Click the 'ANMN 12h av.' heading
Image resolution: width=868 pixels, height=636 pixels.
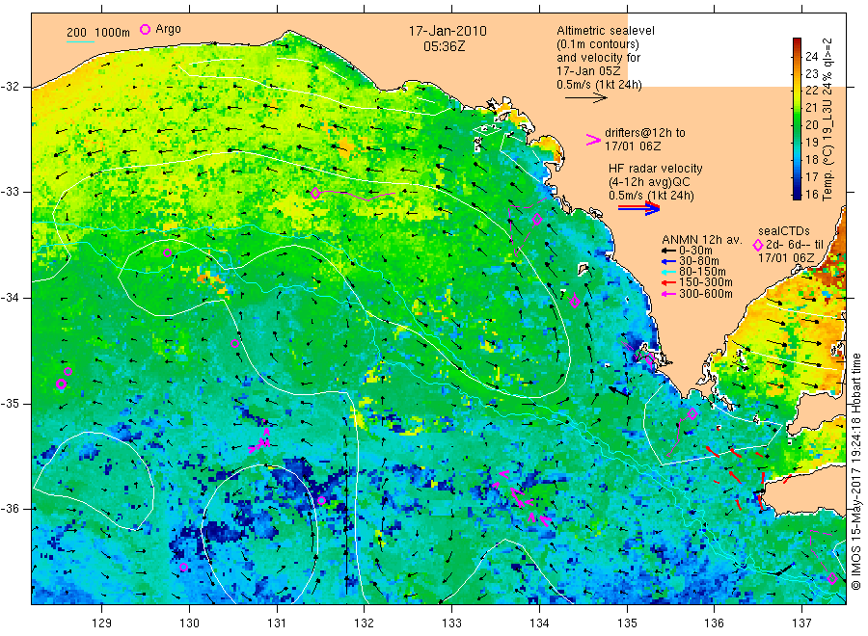coord(702,240)
